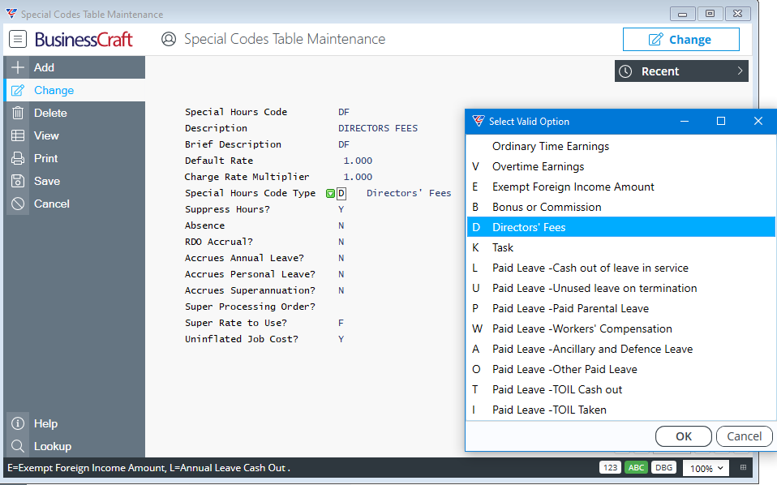Click the Change button at top right
The width and height of the screenshot is (777, 485).
click(680, 39)
